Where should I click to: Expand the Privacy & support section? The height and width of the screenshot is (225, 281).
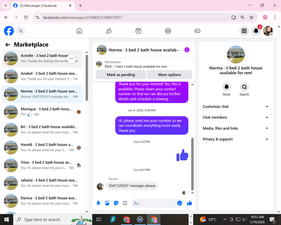[235, 139]
